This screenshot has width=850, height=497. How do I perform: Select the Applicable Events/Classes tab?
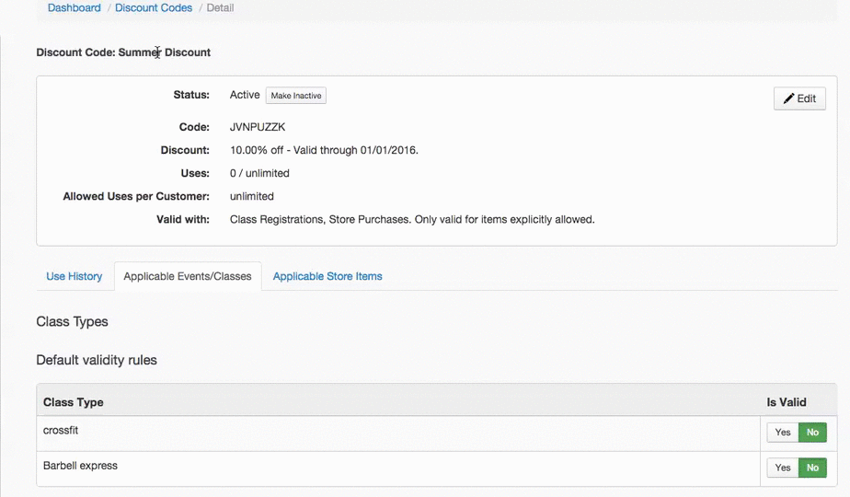pyautogui.click(x=188, y=276)
